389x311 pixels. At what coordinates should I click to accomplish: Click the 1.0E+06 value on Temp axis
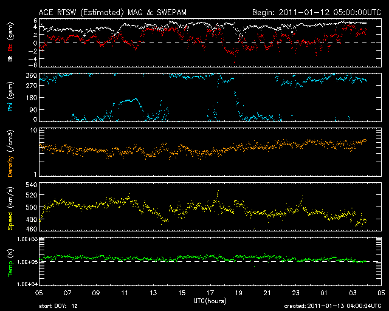point(27,239)
